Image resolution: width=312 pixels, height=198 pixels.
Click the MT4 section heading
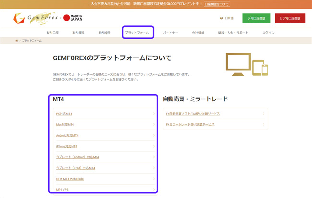point(58,99)
